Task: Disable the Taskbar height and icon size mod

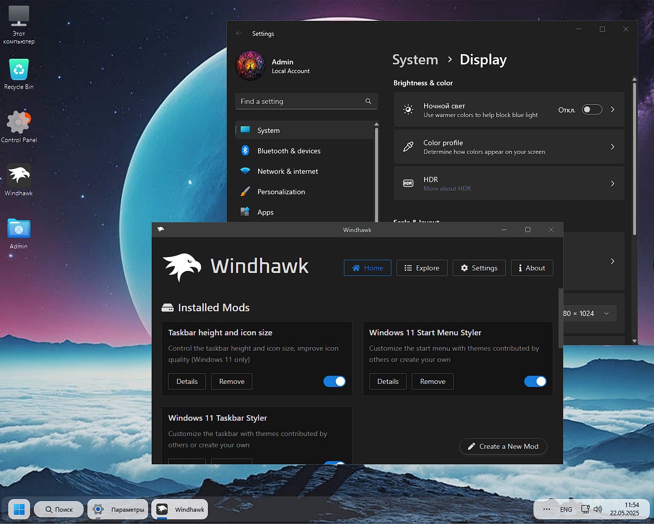Action: [x=335, y=381]
